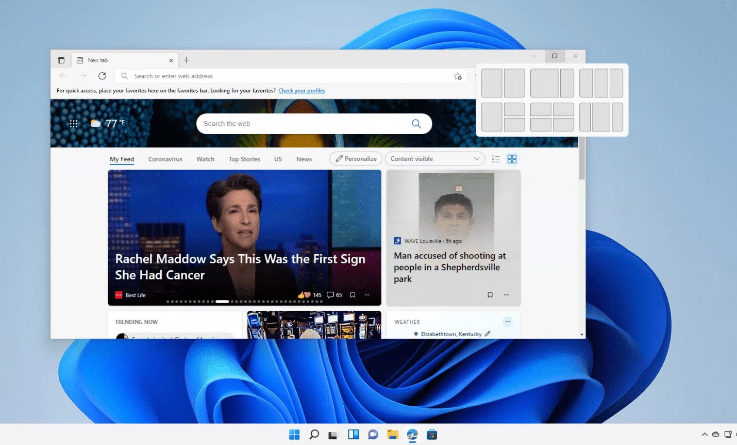Click the Trending Now card heading
This screenshot has height=445, width=737.
coord(137,322)
